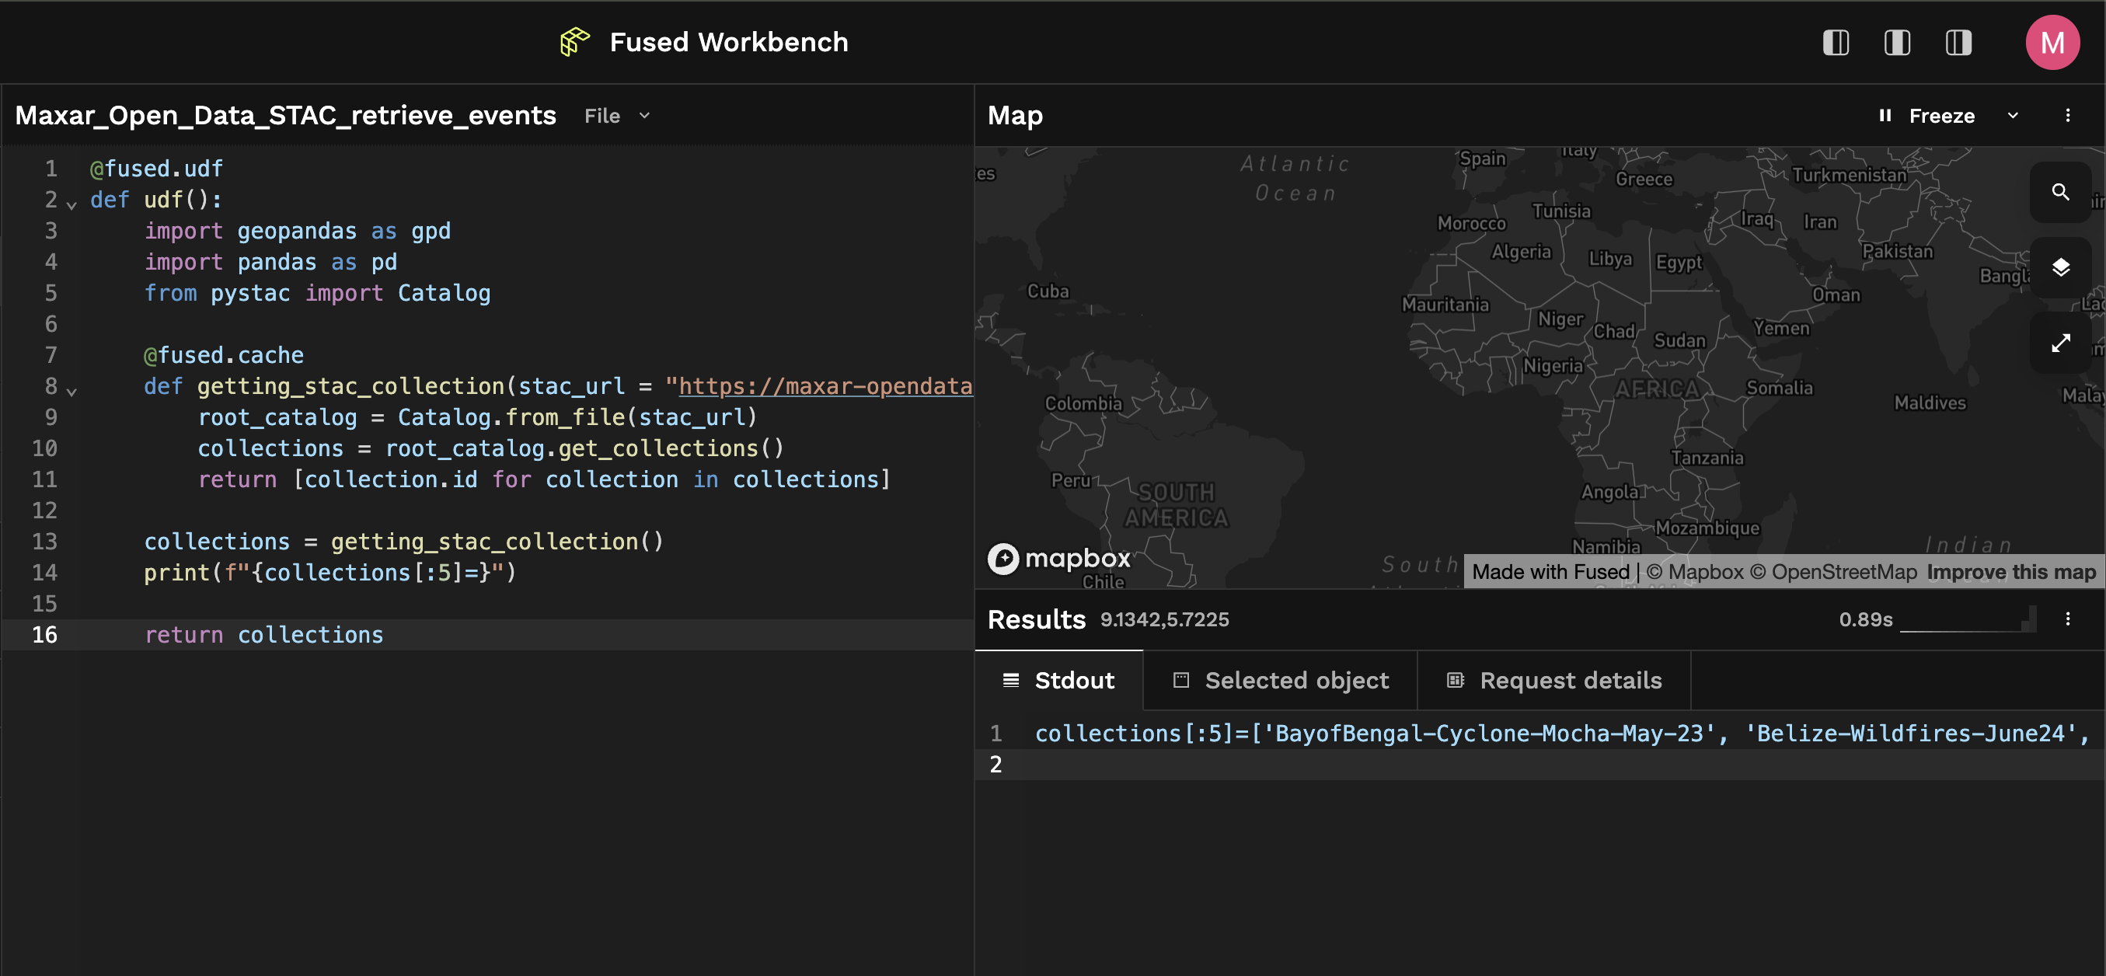
Task: Click the Mapbox logo
Action: [x=1058, y=559]
